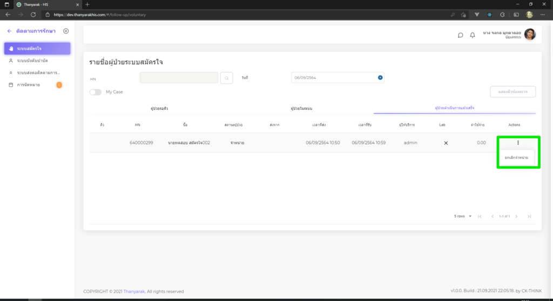Screen dimensions: 553x301
Task: Click the browser page refresh button
Action: point(33,14)
